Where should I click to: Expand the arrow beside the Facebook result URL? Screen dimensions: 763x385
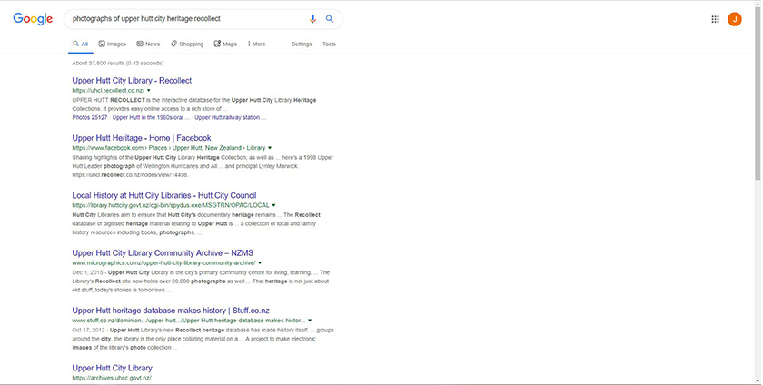tap(270, 148)
